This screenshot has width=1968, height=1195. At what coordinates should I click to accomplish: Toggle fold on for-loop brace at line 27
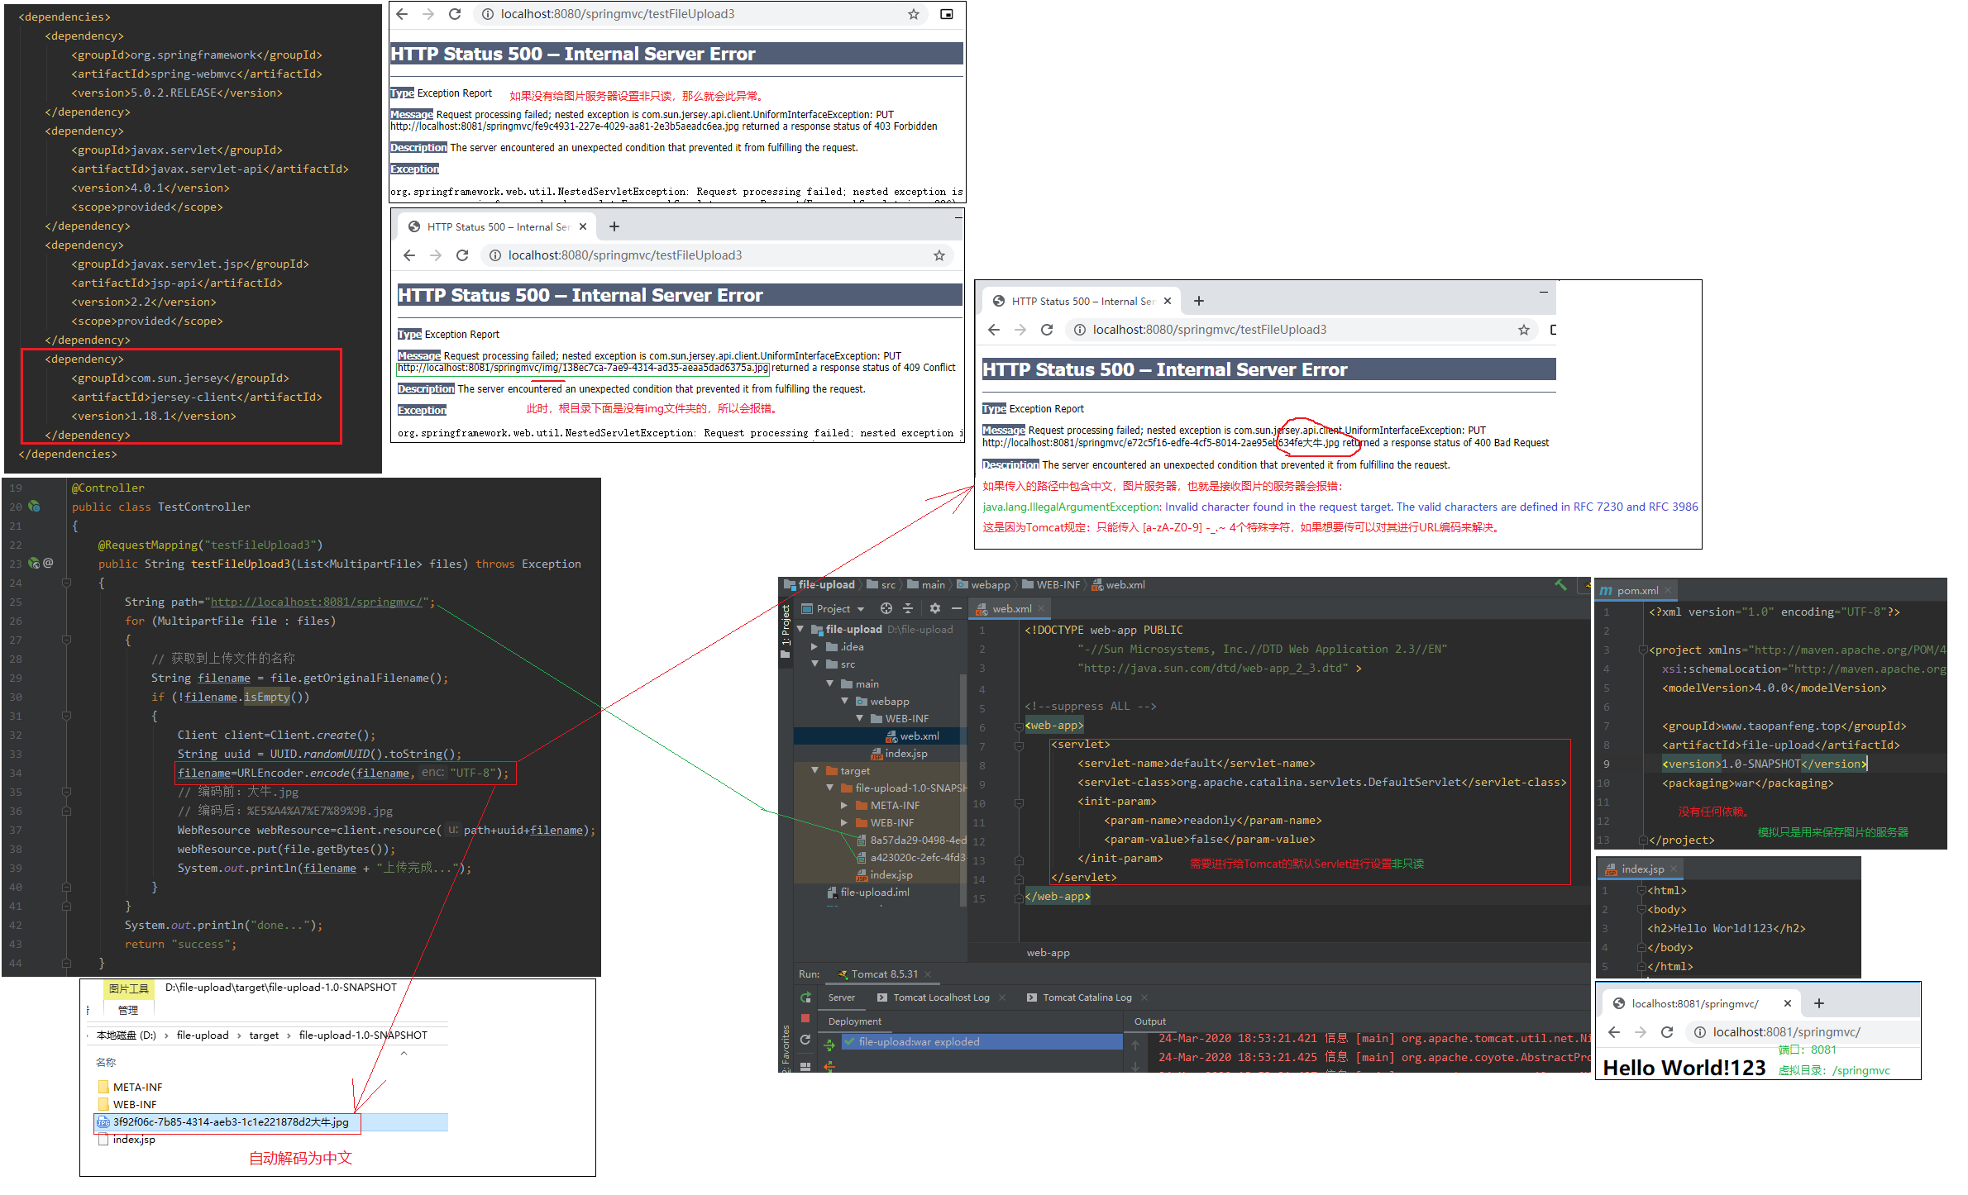66,640
